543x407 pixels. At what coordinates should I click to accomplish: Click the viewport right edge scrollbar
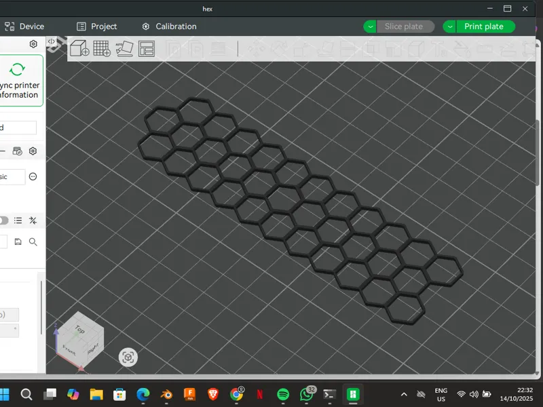538,153
